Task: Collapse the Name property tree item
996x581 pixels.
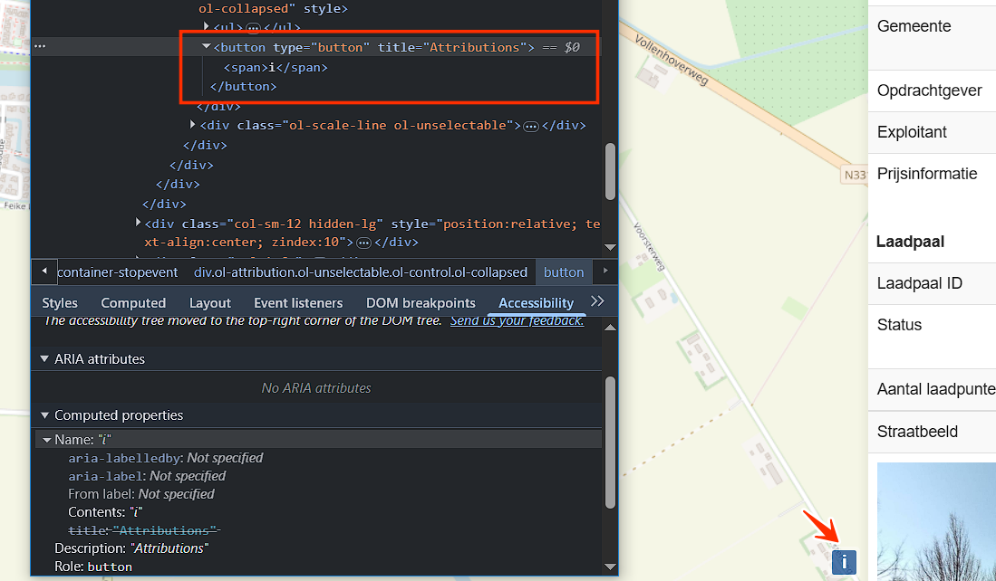Action: pyautogui.click(x=47, y=440)
